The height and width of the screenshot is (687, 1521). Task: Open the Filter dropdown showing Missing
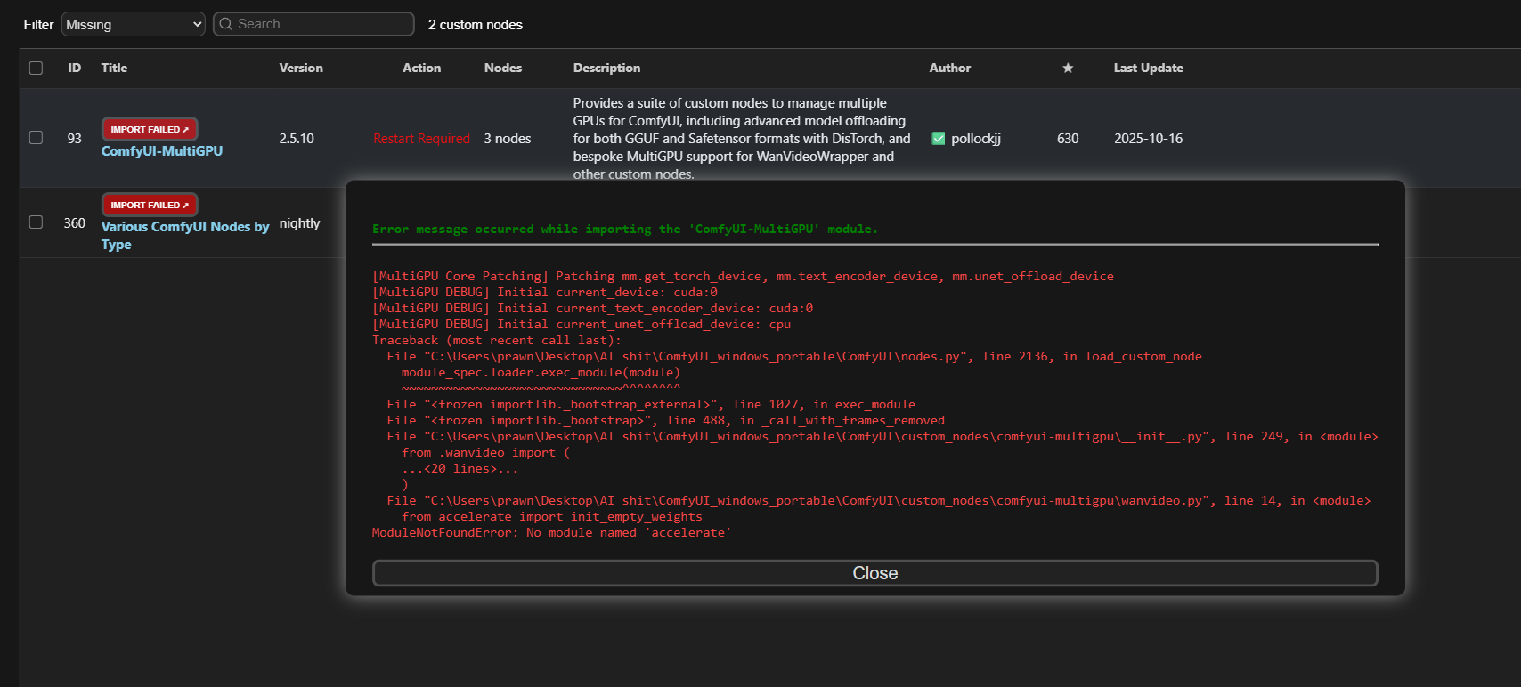coord(134,24)
